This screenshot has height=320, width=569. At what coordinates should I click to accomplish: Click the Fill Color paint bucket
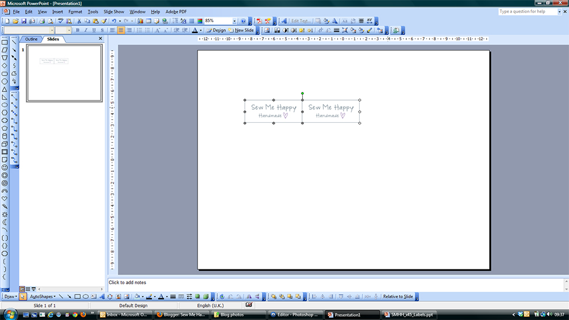[137, 297]
